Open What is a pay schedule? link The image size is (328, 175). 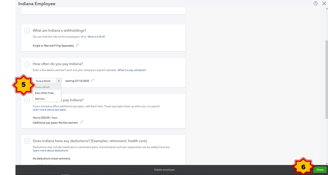(x=132, y=70)
